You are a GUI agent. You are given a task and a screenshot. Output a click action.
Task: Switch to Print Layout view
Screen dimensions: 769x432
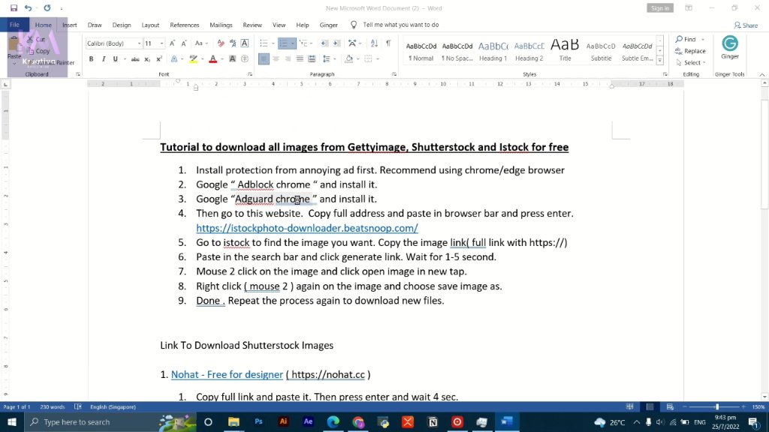(x=650, y=407)
